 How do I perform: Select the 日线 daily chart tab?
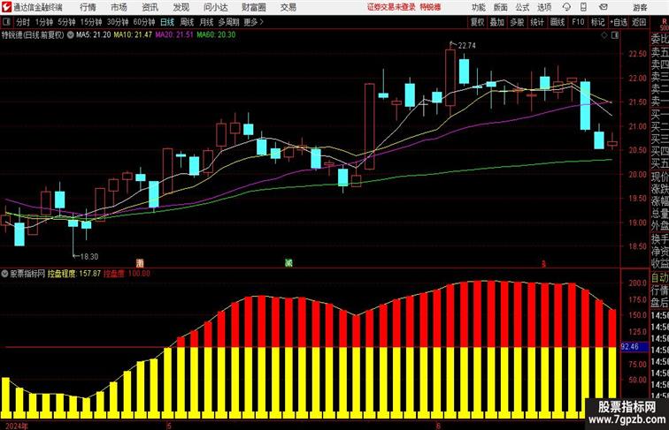point(167,22)
